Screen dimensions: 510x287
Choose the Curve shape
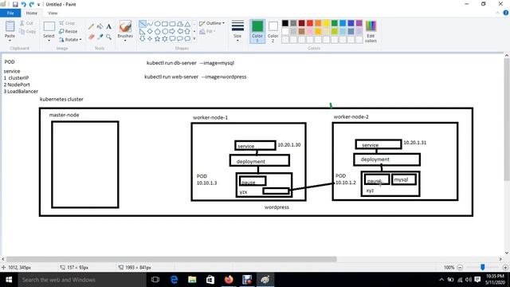coord(150,24)
